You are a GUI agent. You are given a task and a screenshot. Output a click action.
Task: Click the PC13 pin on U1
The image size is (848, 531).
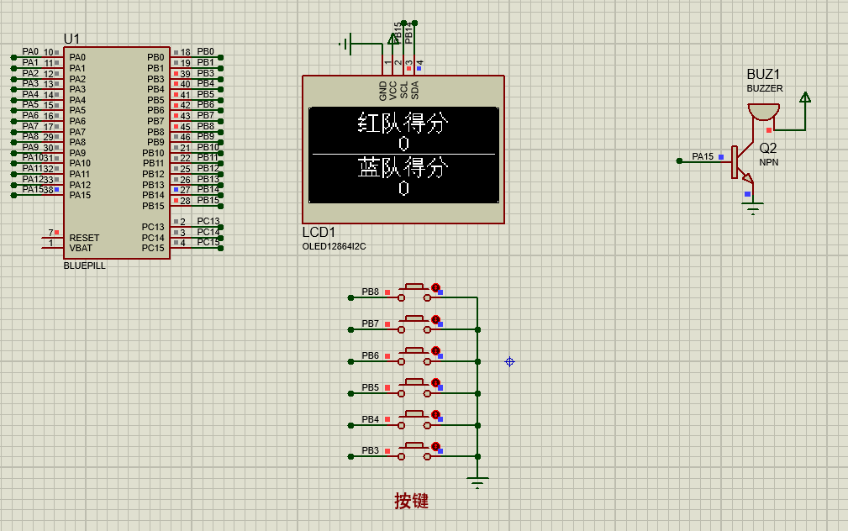click(153, 227)
